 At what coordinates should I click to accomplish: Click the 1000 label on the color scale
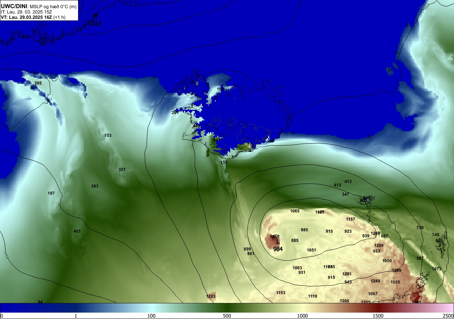(303, 316)
